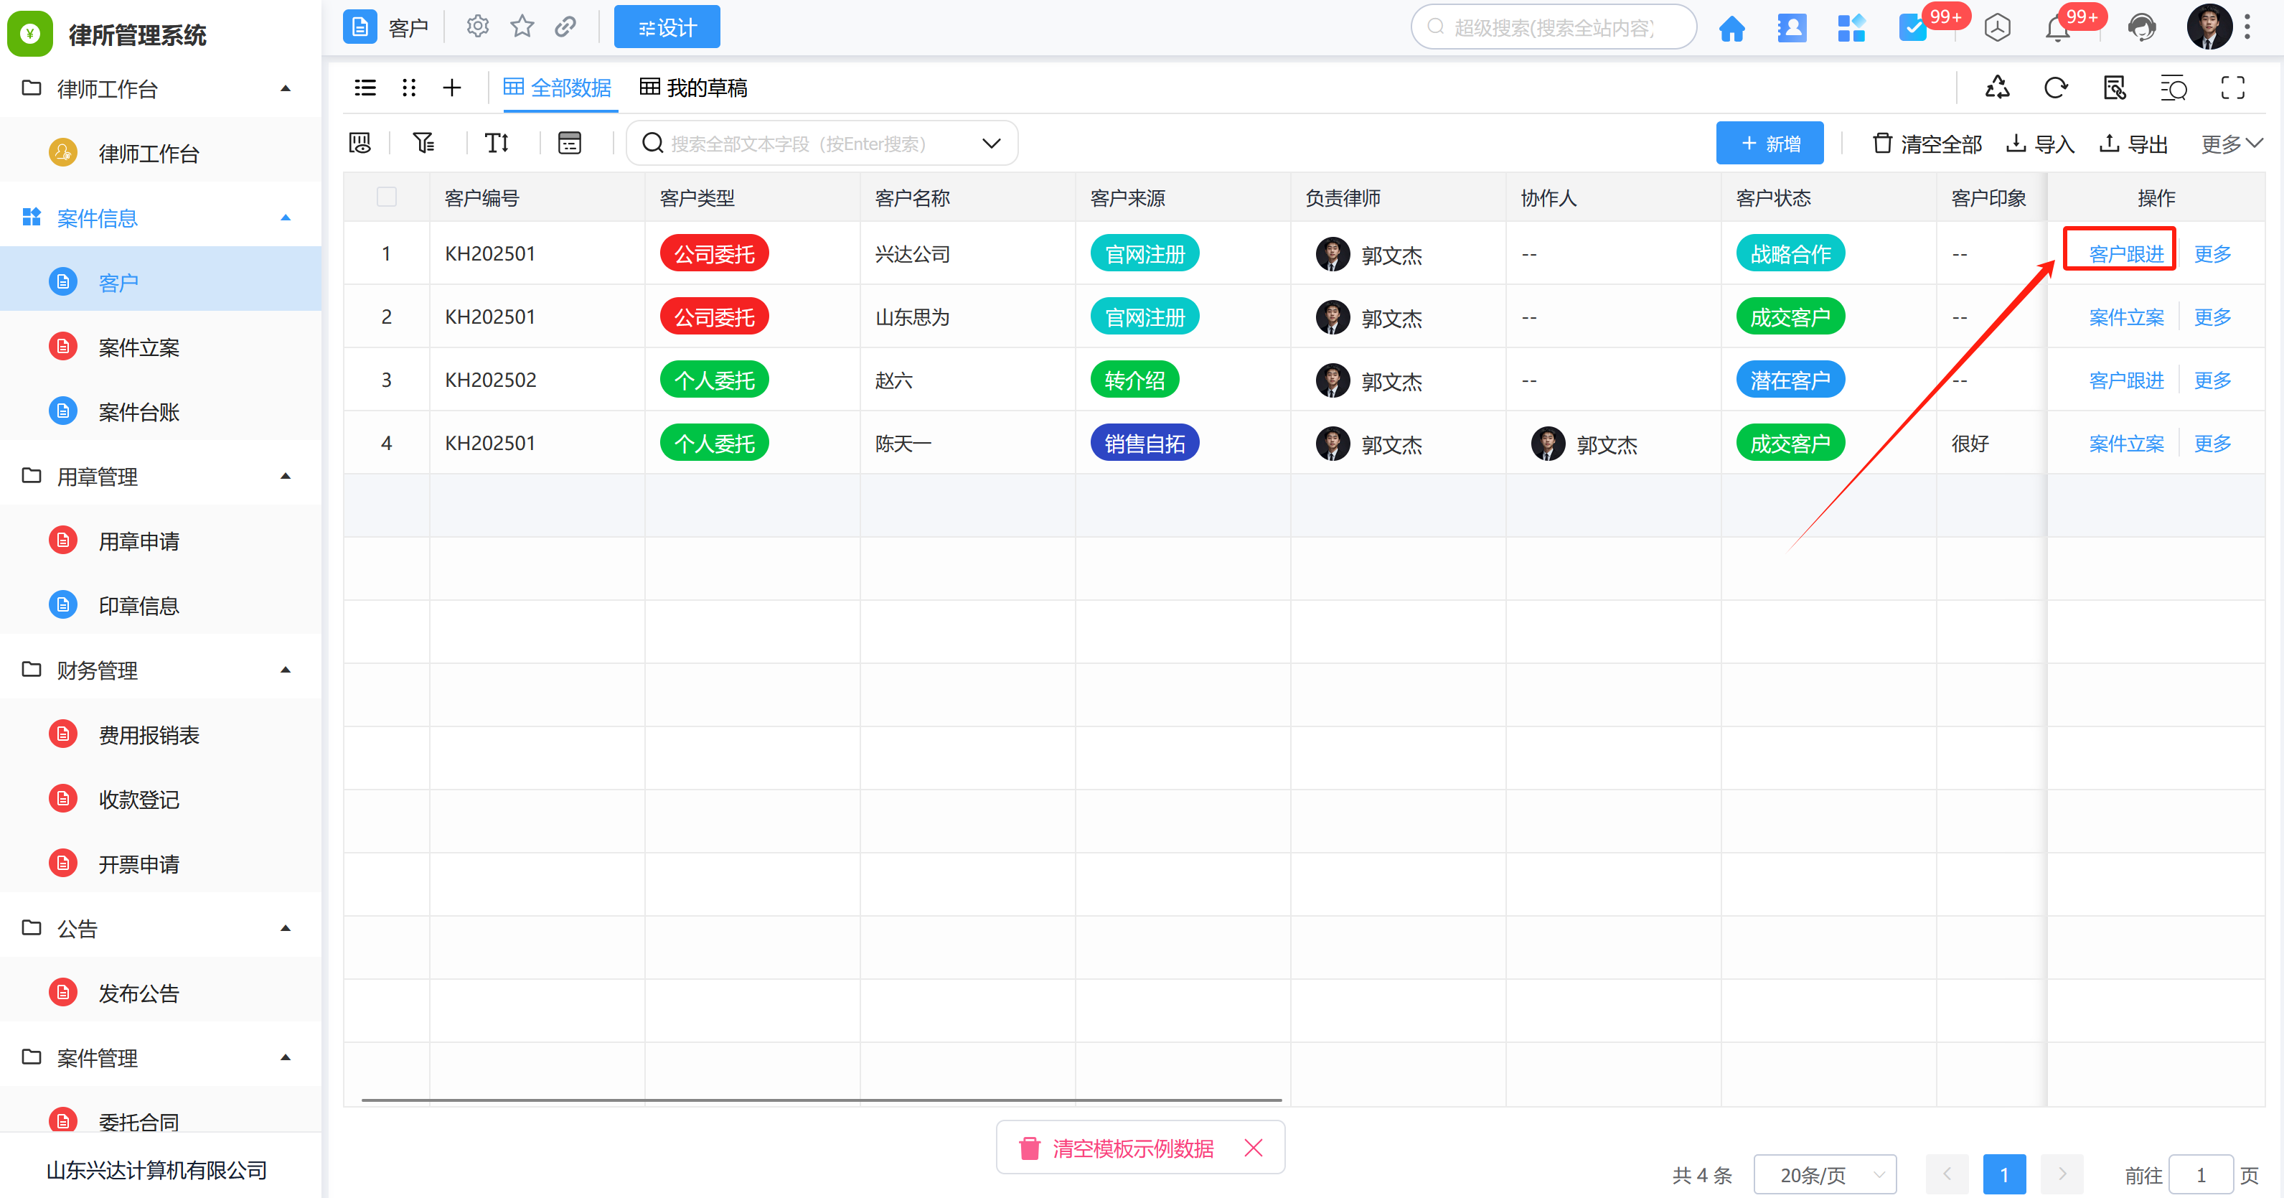Click the text height adjustment icon
Viewport: 2284px width, 1198px height.
pos(497,143)
